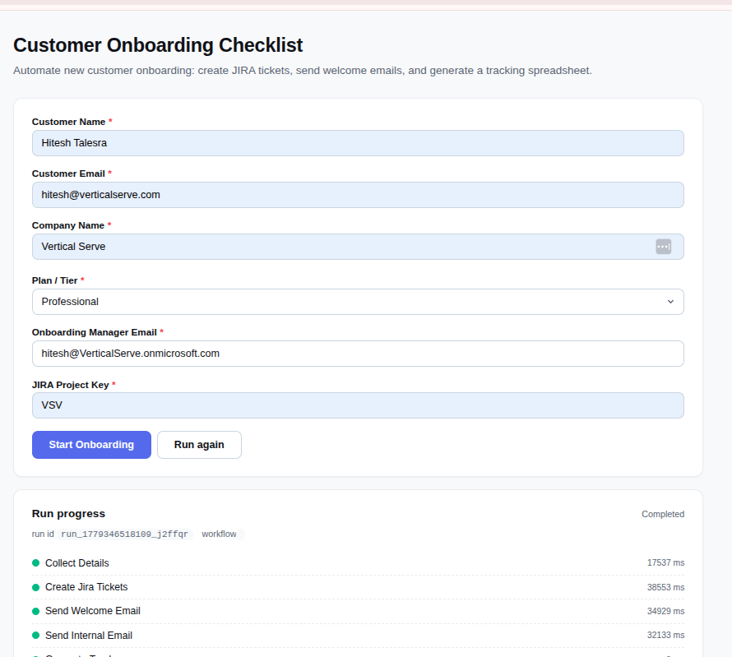Click the Onboarding Manager Email field

[x=358, y=354]
